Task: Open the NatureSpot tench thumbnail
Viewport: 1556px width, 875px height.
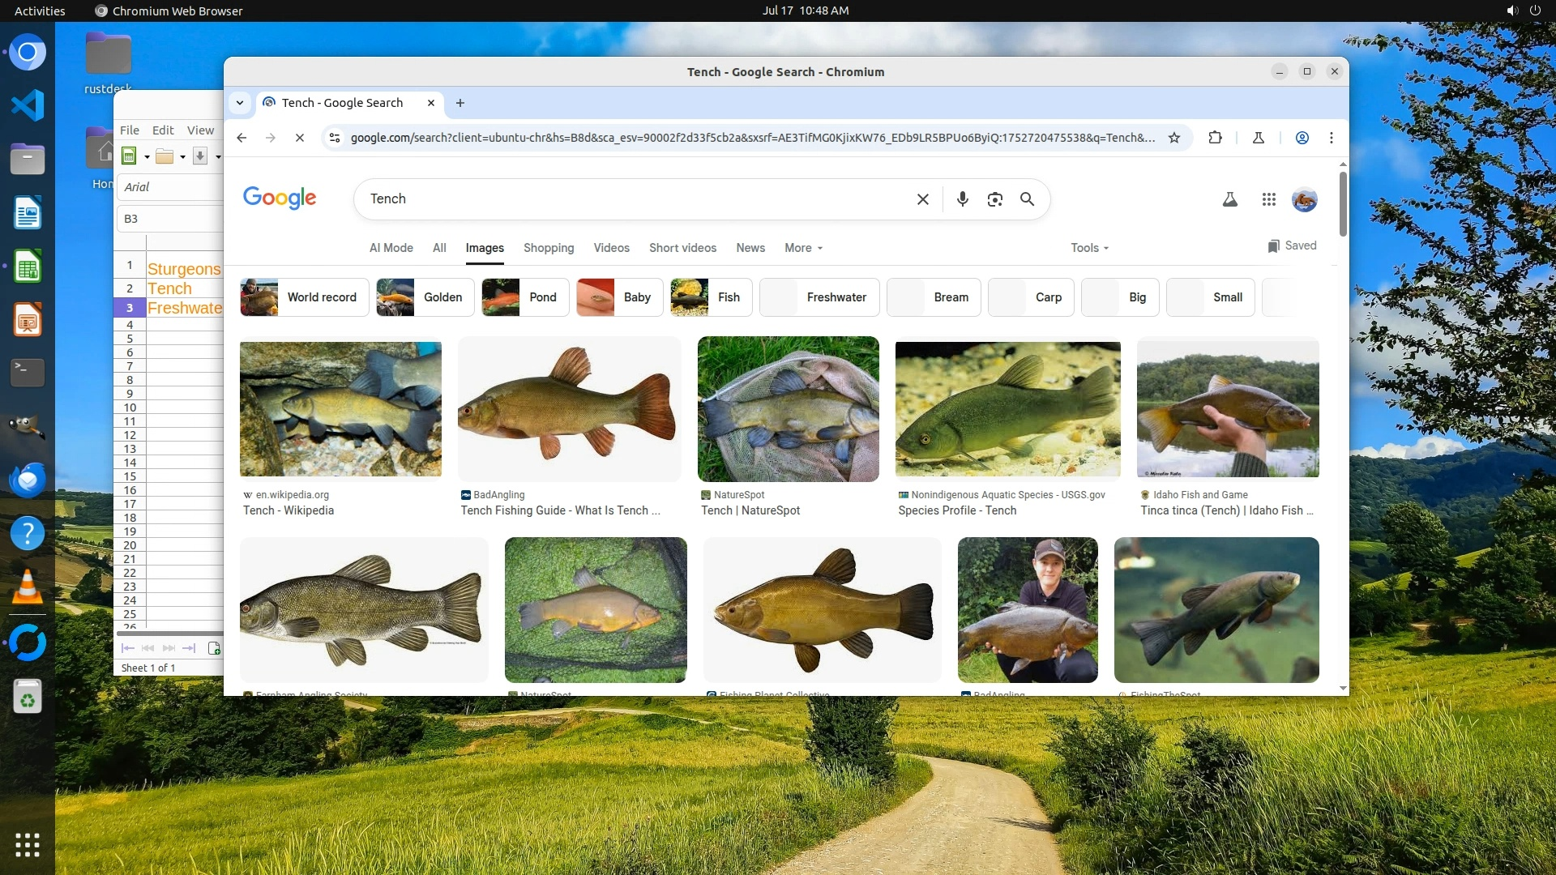Action: [788, 409]
